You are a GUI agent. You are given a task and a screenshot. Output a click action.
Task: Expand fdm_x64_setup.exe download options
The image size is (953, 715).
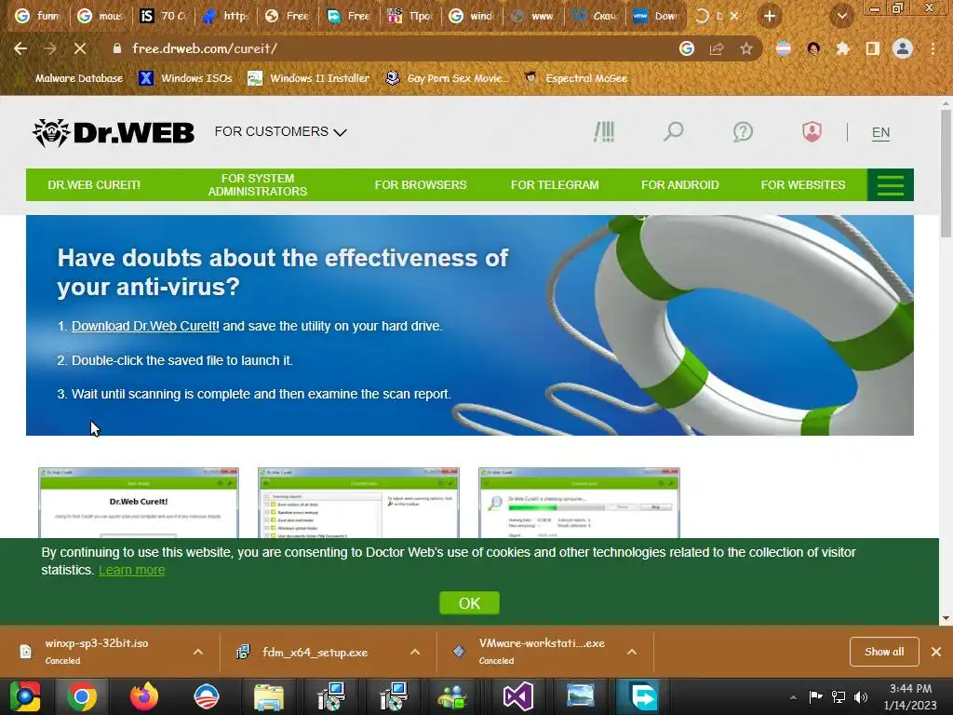point(415,652)
